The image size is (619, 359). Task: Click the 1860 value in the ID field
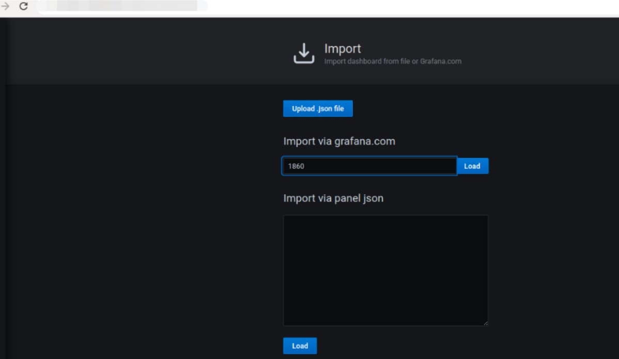point(296,166)
